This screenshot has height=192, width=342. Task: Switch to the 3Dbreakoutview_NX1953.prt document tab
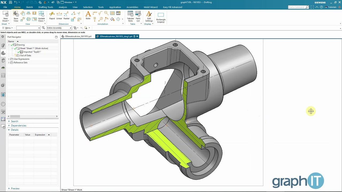tap(77, 36)
